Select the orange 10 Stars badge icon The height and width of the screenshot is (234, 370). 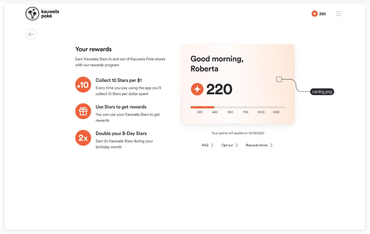(x=83, y=84)
